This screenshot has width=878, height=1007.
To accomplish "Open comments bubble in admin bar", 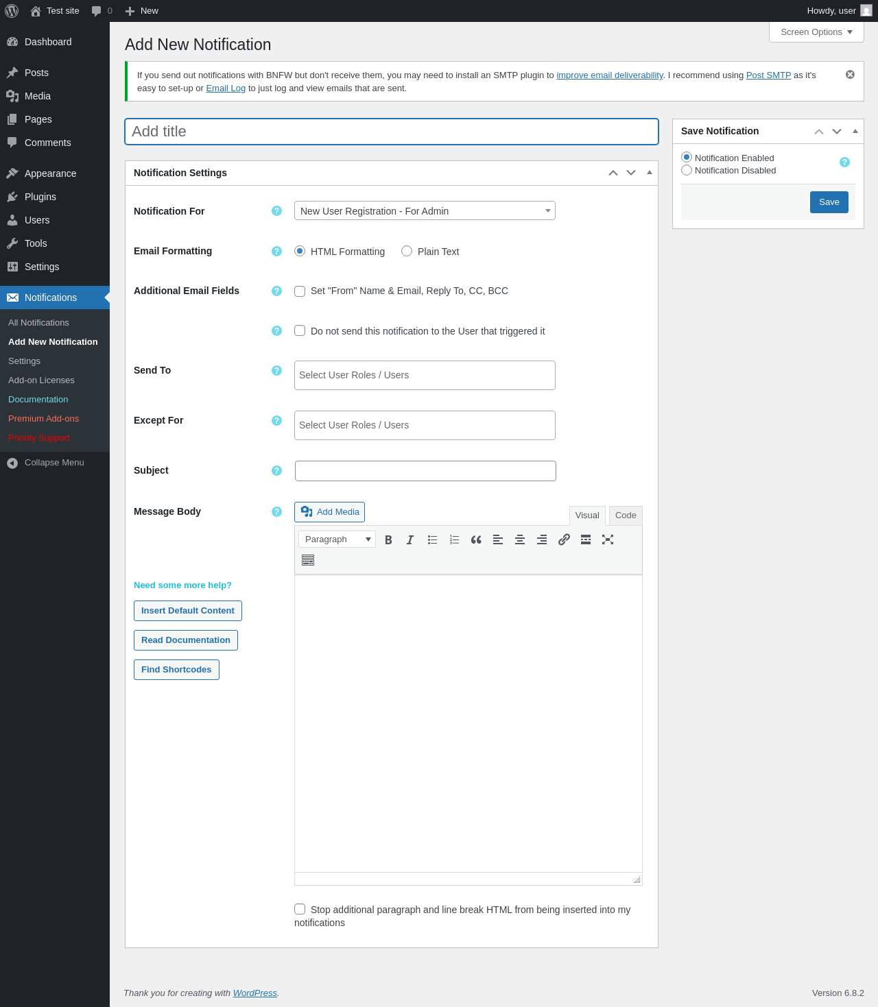I will tap(102, 11).
